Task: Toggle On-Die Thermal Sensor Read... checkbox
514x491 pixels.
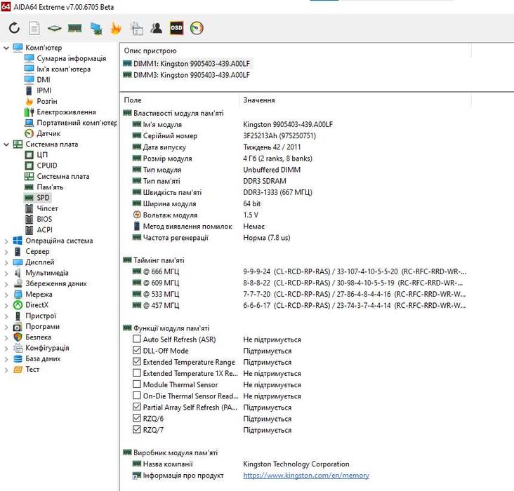Action: (137, 396)
